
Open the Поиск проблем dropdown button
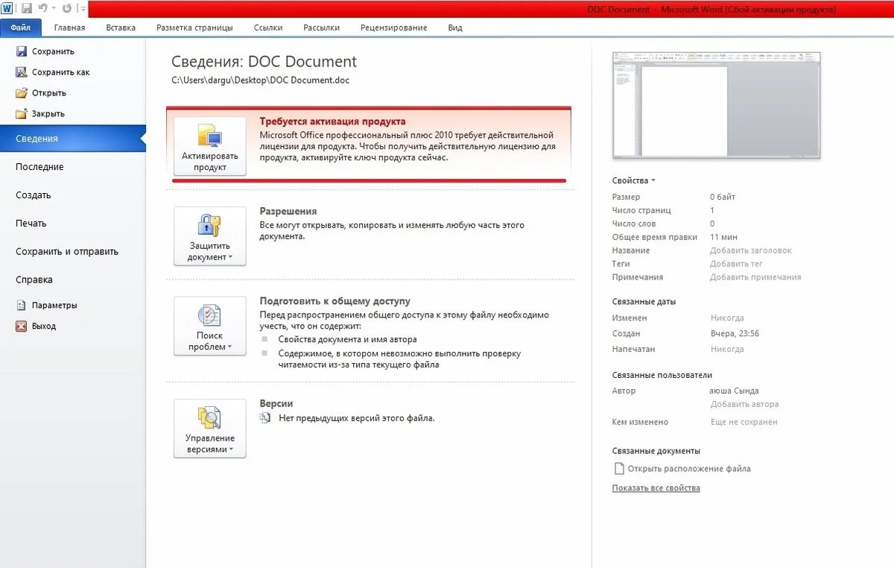(210, 326)
